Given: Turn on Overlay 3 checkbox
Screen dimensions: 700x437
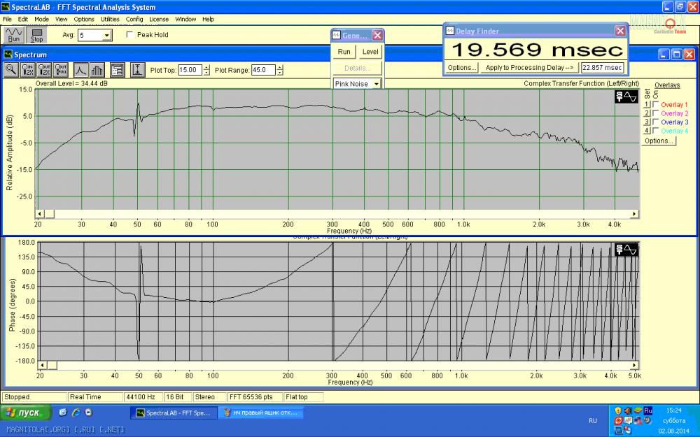Looking at the screenshot, I should point(655,122).
